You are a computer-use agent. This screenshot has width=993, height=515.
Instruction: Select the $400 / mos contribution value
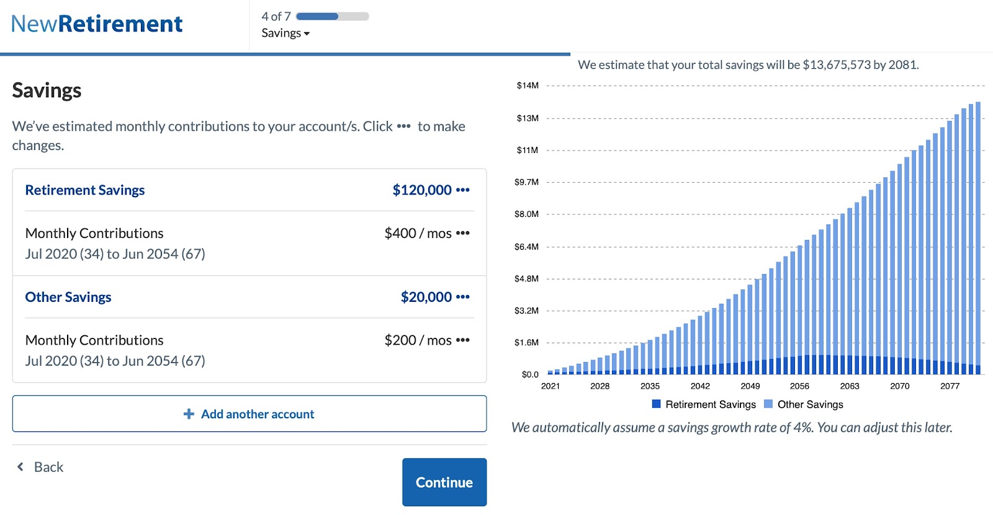418,234
